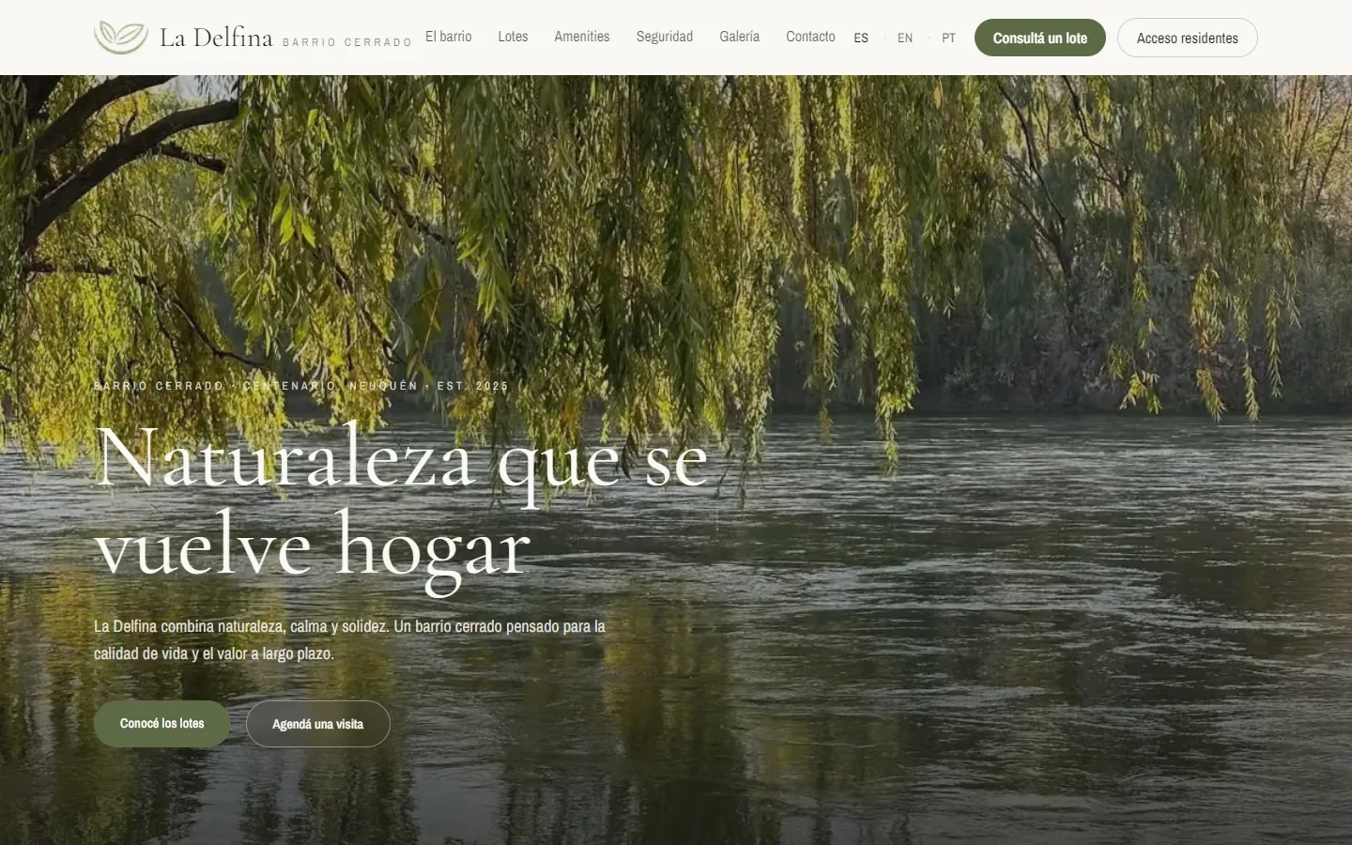Click the La Delfina leaf logo icon

(x=121, y=38)
